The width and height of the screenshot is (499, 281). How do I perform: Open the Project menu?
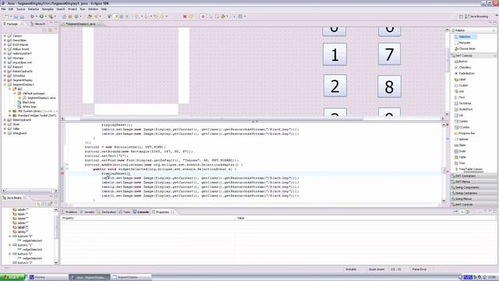click(x=73, y=9)
